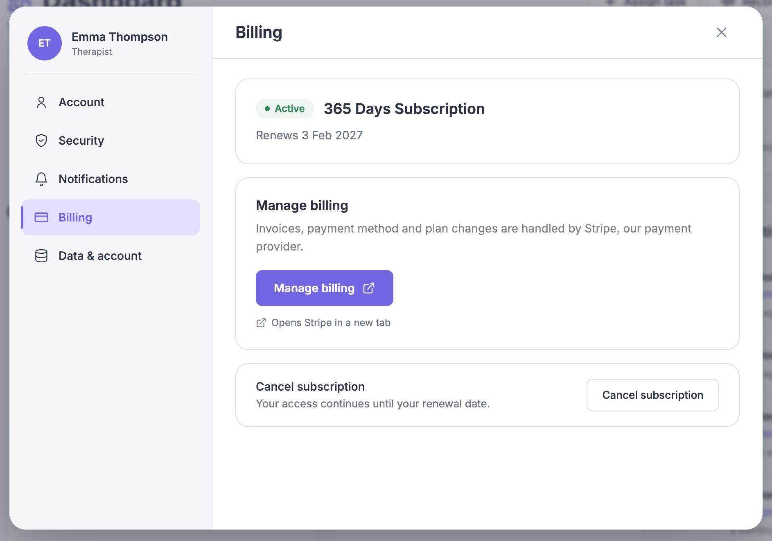Click the Therapist role label
The height and width of the screenshot is (541, 772).
[92, 51]
